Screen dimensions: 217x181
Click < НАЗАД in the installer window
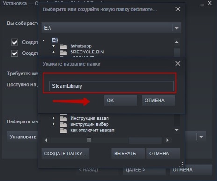[x=88, y=170]
